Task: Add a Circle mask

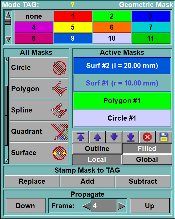Action: coord(39,67)
